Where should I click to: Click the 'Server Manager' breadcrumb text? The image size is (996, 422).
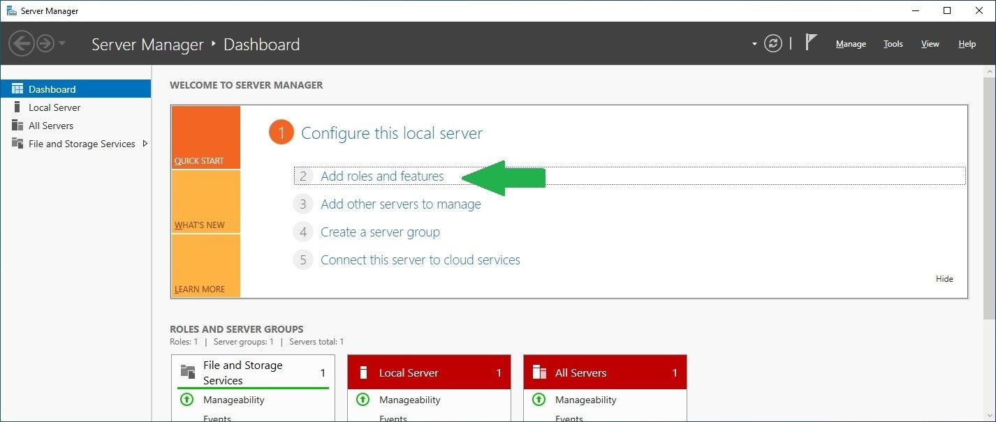click(147, 45)
